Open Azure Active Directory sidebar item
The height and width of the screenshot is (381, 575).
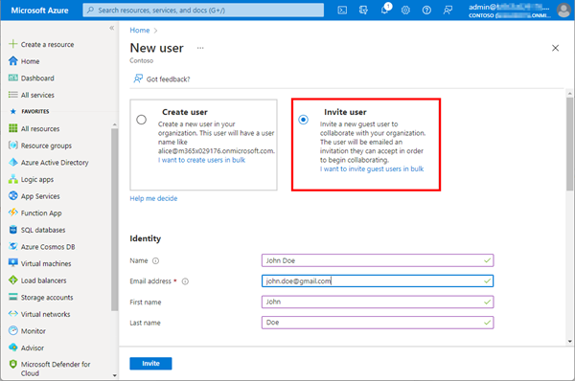[x=55, y=163]
